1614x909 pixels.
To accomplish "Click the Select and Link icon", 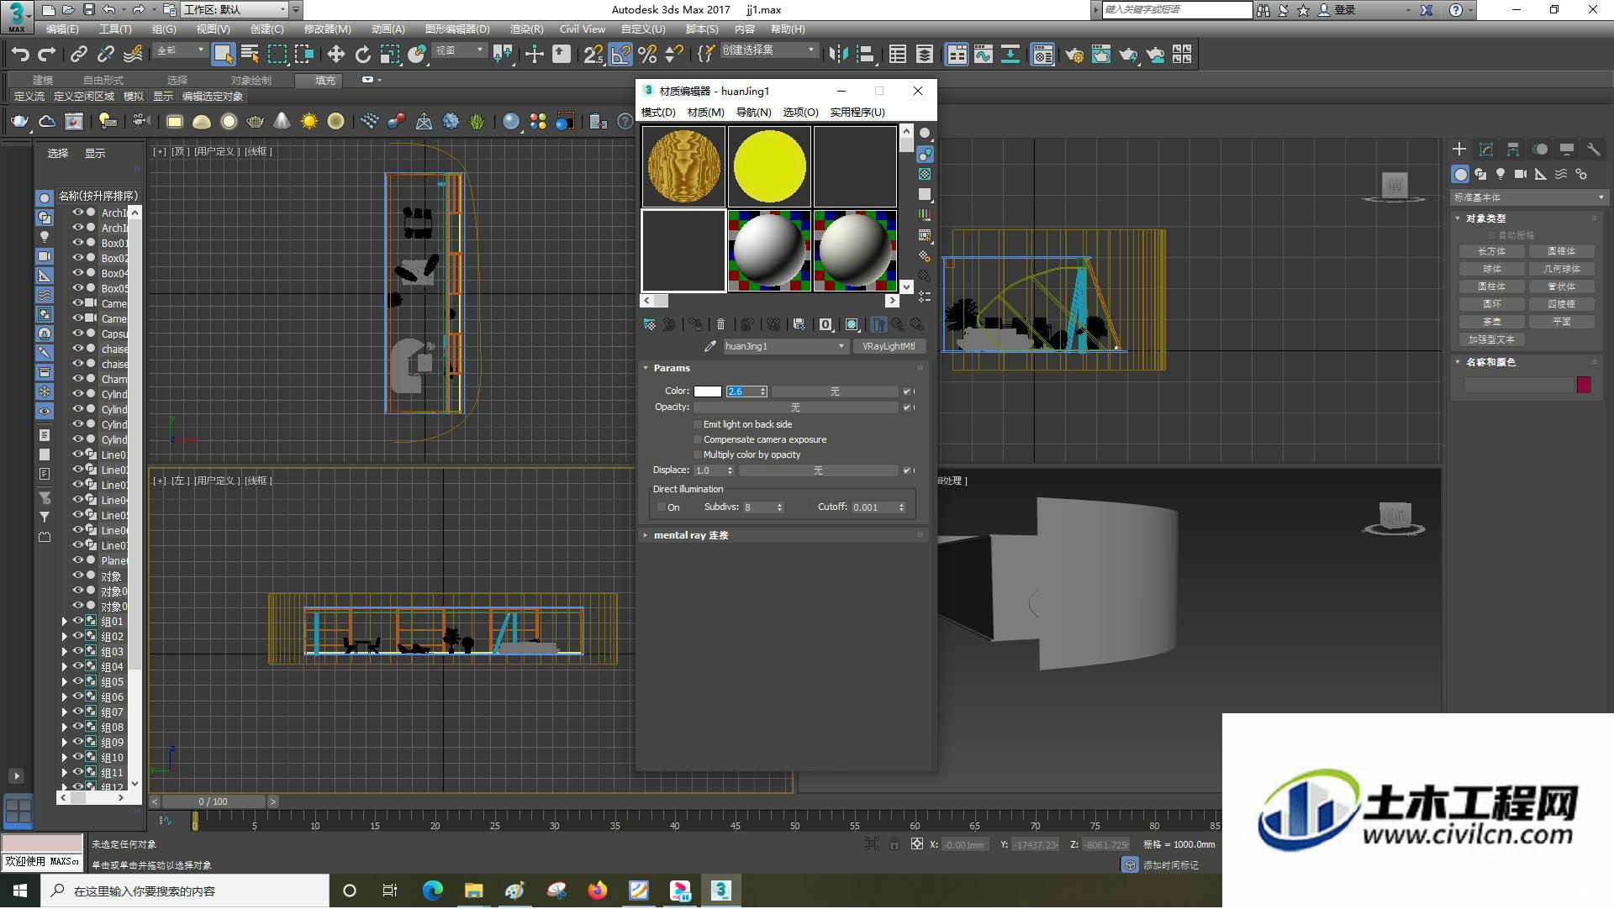I will coord(78,55).
